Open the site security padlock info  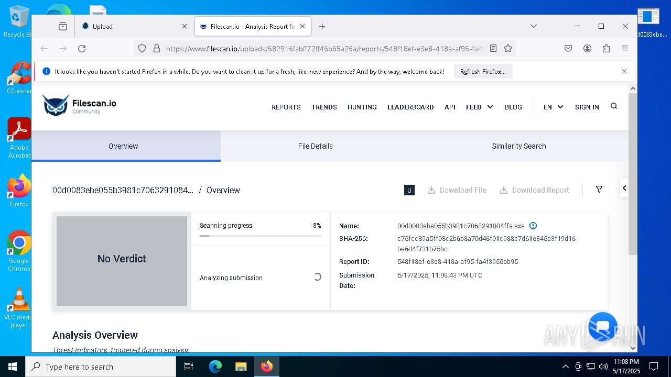(x=156, y=49)
